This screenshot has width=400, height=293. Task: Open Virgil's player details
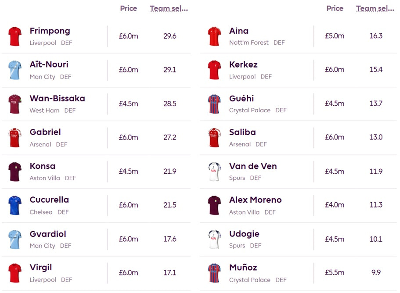point(40,268)
